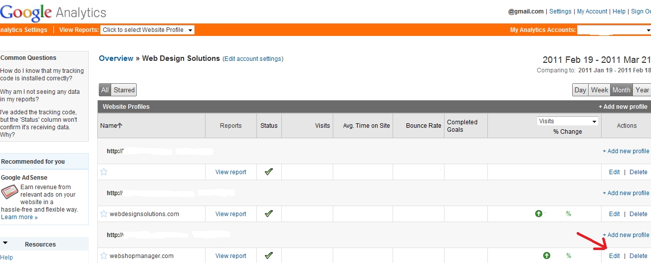Toggle the Starred profiles filter
651x263 pixels.
pyautogui.click(x=124, y=90)
